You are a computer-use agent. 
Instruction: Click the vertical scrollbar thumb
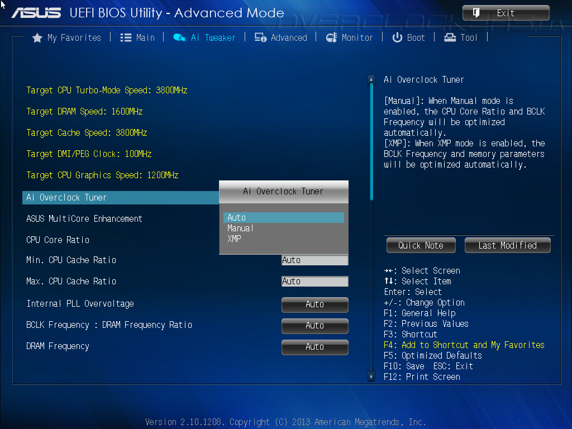tap(371, 142)
